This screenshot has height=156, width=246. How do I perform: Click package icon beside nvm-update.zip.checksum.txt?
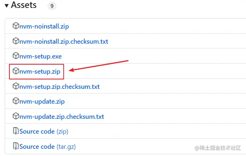(16, 116)
